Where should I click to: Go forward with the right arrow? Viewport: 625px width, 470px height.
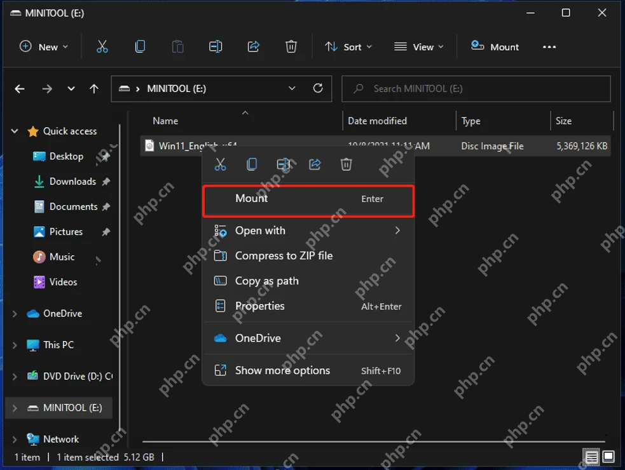(x=47, y=88)
